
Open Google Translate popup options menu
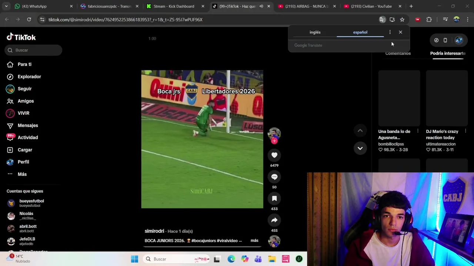[390, 32]
